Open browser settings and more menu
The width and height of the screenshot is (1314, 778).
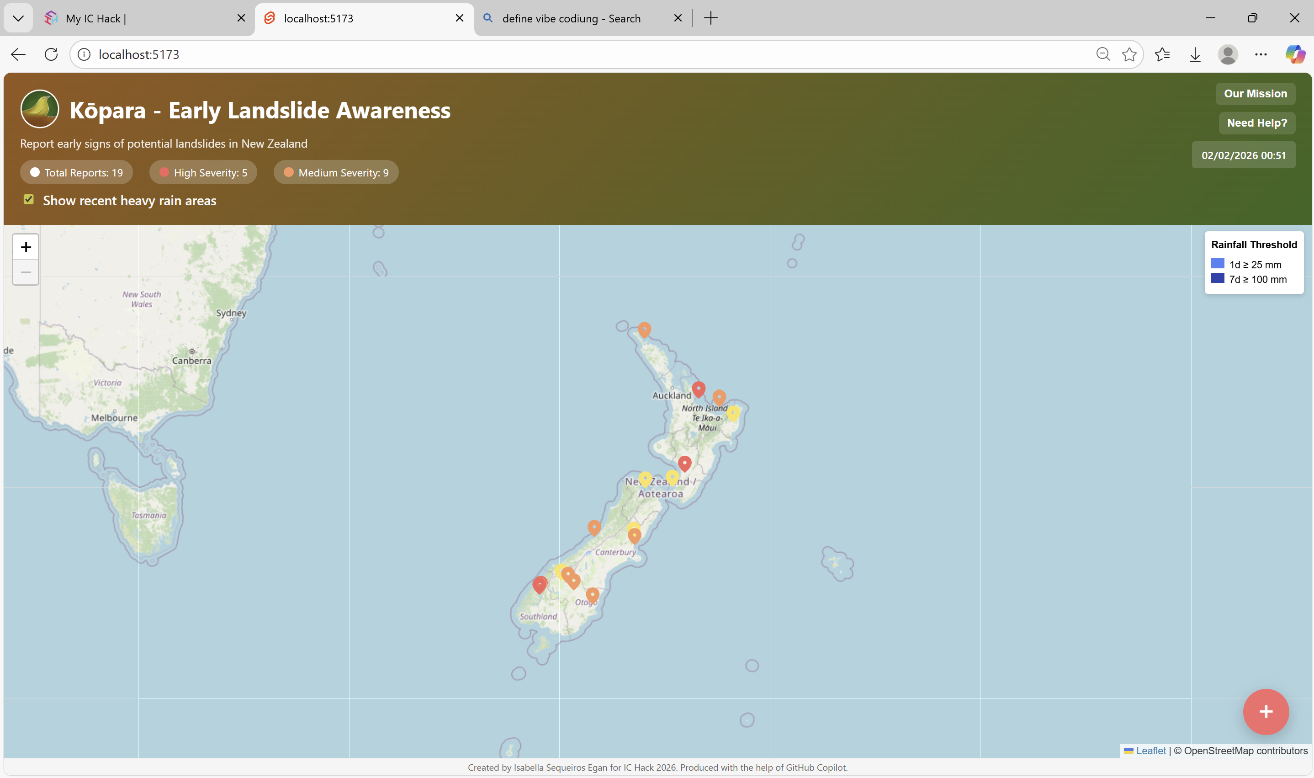pos(1261,54)
